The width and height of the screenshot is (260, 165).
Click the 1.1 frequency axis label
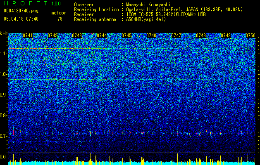(x=4, y=54)
